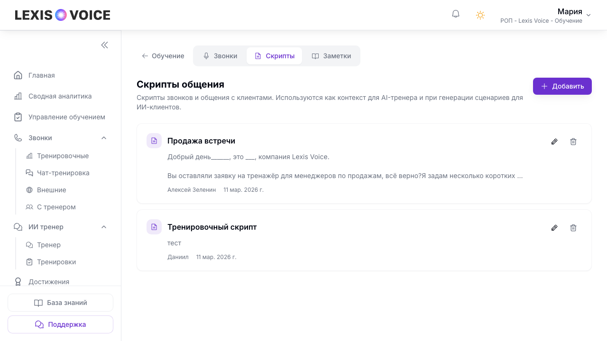Edit the Тренировочный скрипт
The width and height of the screenshot is (607, 341).
tap(554, 228)
